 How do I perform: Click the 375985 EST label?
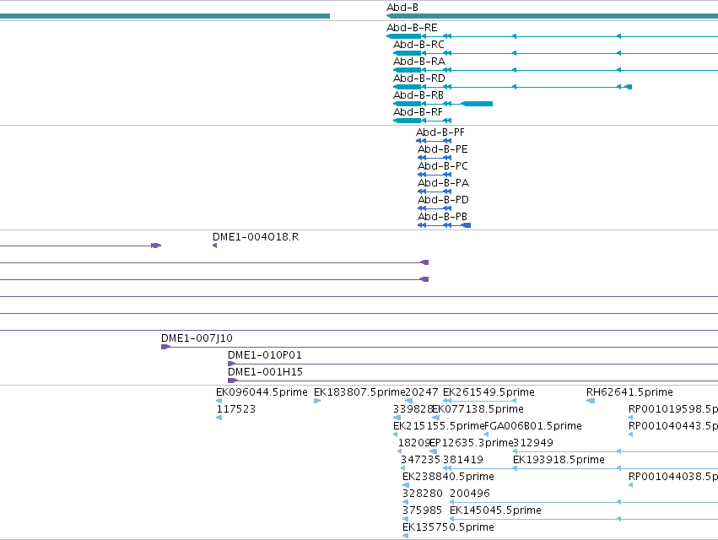click(422, 511)
